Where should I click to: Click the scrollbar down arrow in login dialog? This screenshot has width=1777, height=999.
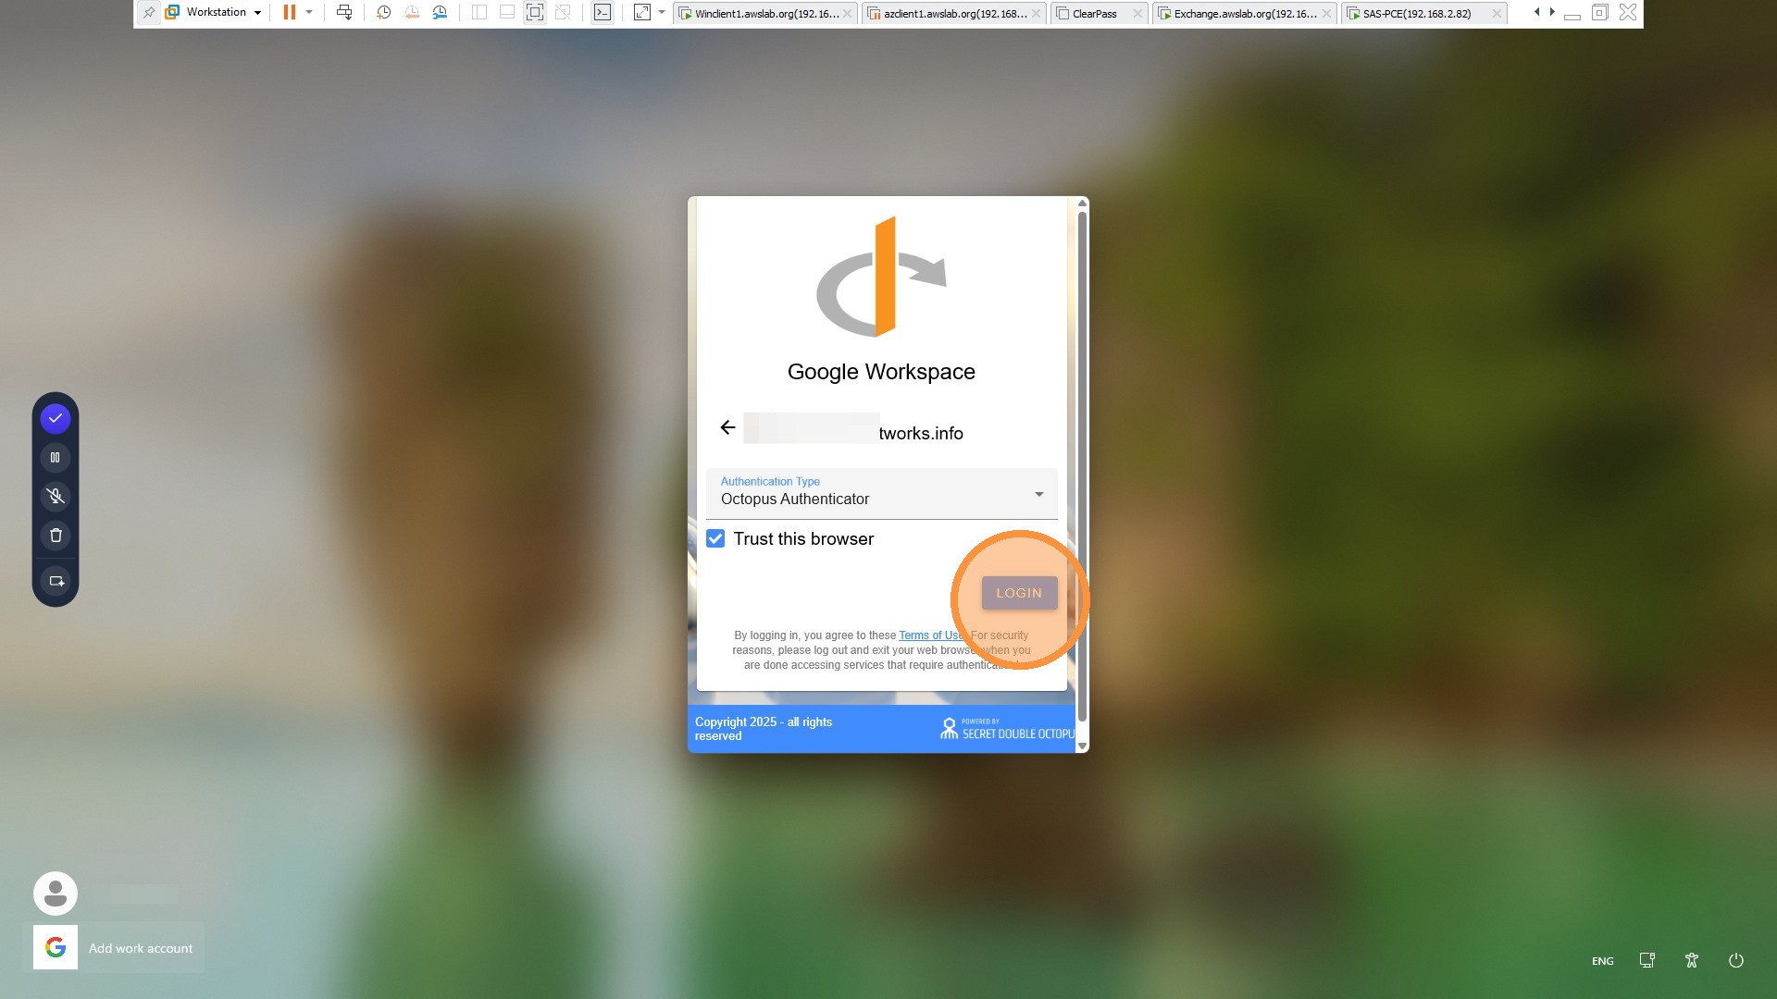[1082, 746]
